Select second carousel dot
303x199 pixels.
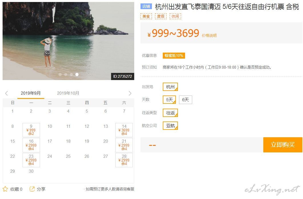pos(66,74)
